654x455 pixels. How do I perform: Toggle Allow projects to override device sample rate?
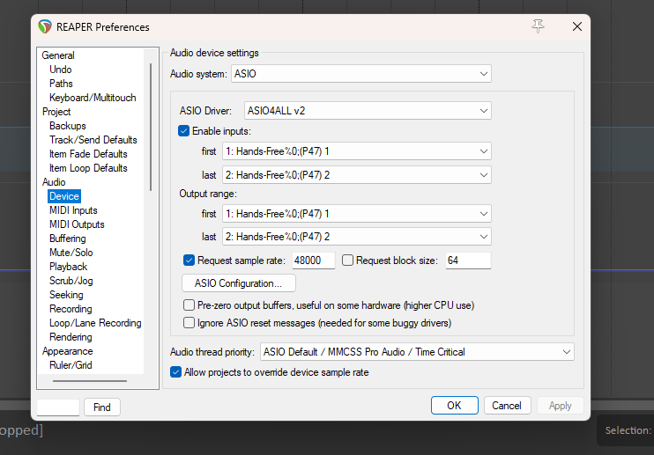pos(176,372)
